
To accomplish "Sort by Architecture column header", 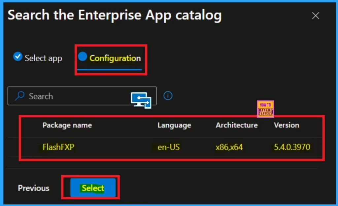I will coord(237,125).
